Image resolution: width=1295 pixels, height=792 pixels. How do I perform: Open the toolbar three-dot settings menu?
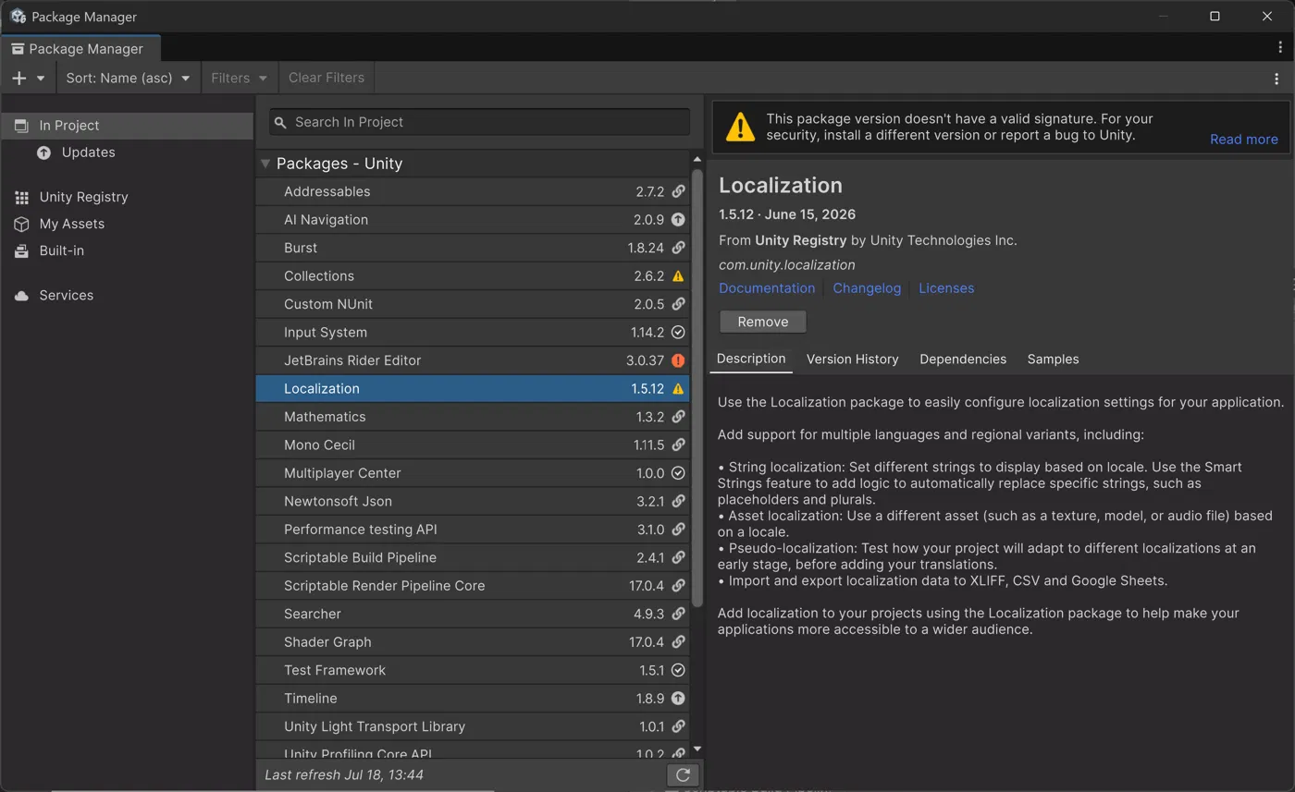[x=1276, y=79]
